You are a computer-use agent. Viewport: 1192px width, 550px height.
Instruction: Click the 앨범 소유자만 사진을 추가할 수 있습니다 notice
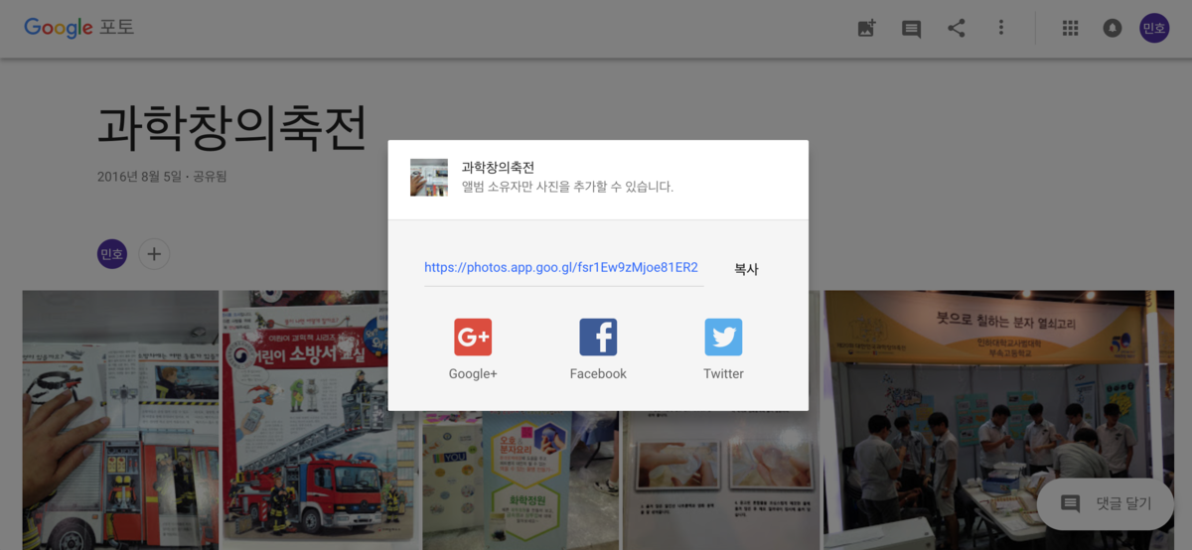coord(568,187)
